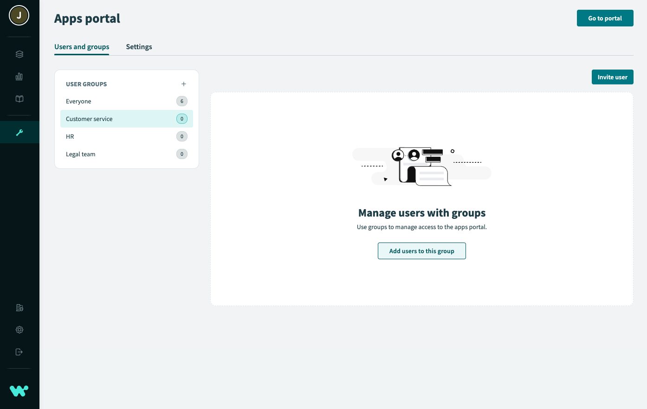This screenshot has width=647, height=409.
Task: Select the HR user group
Action: 70,137
